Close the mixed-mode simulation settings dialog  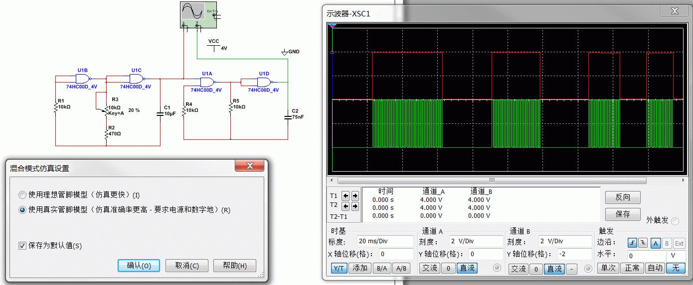point(250,166)
